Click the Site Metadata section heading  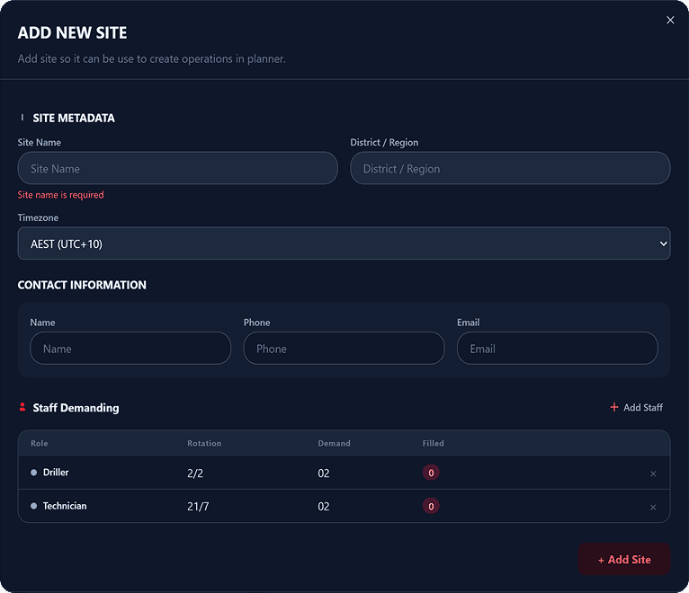pos(74,118)
